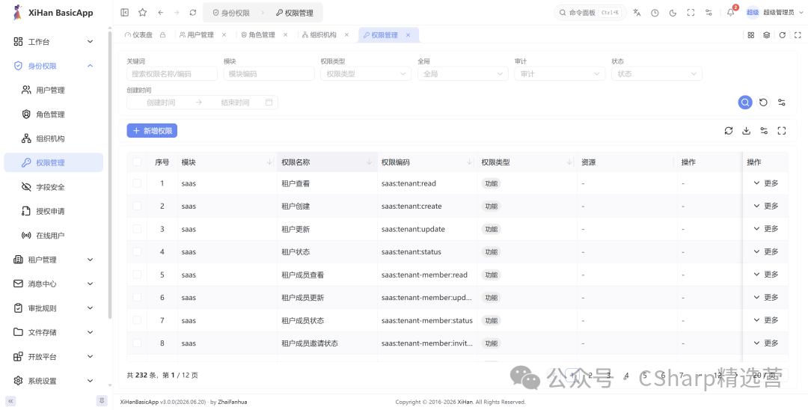The width and height of the screenshot is (808, 410).
Task: Open the 状态 filter dropdown
Action: (x=657, y=73)
